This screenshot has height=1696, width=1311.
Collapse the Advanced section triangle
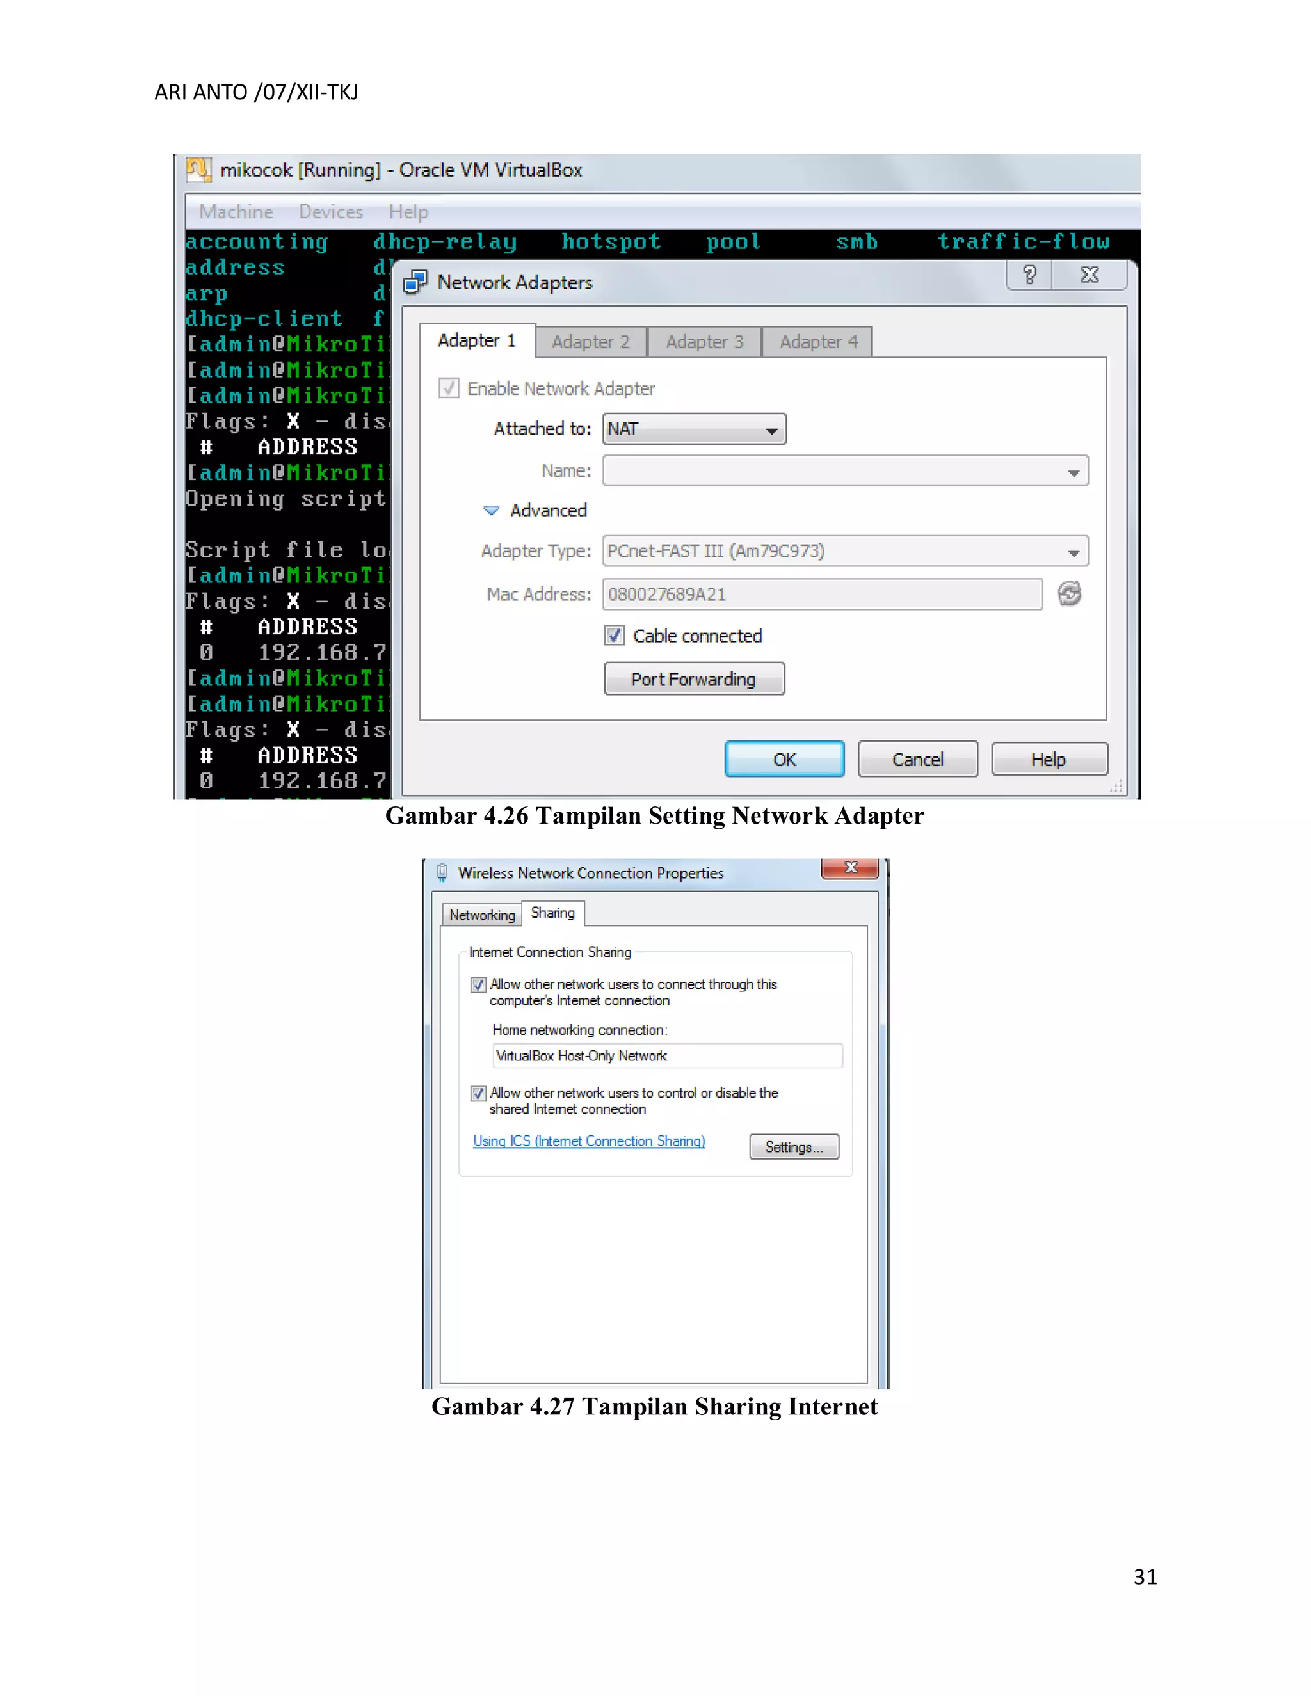491,511
